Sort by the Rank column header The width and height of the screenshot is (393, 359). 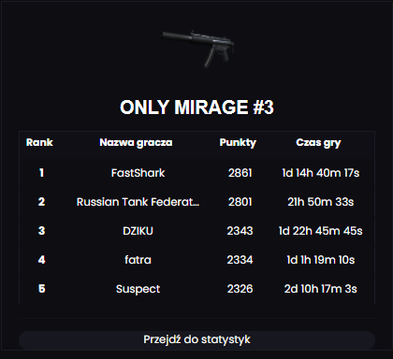[x=39, y=142]
